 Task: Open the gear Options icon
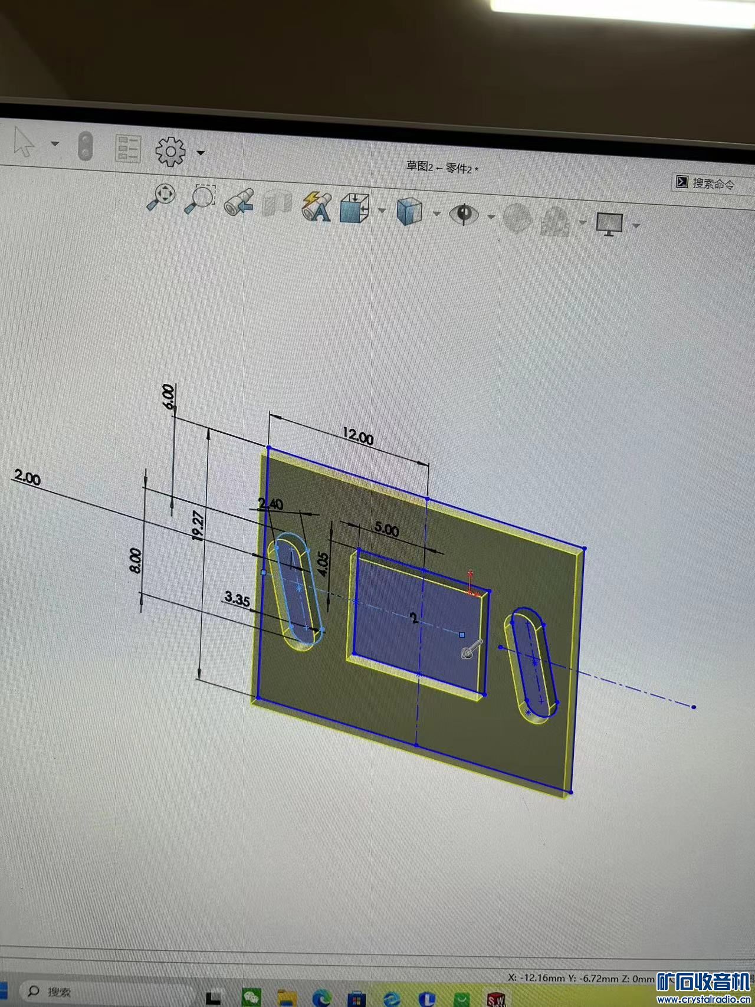coord(170,151)
